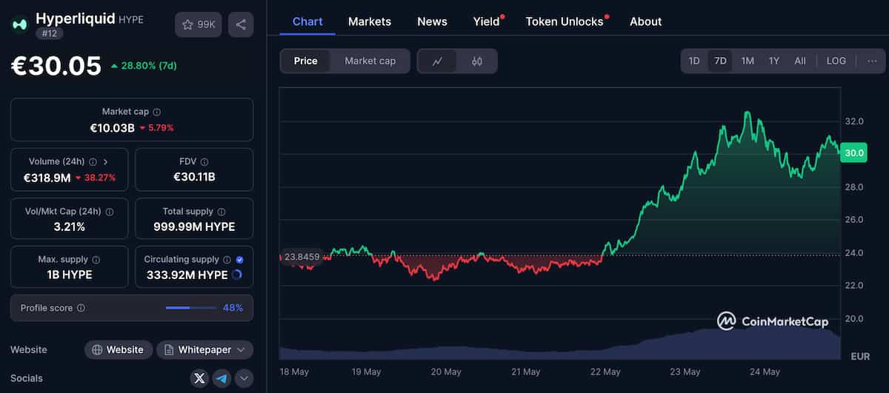Show Profile score info icon
This screenshot has width=889, height=393.
81,308
